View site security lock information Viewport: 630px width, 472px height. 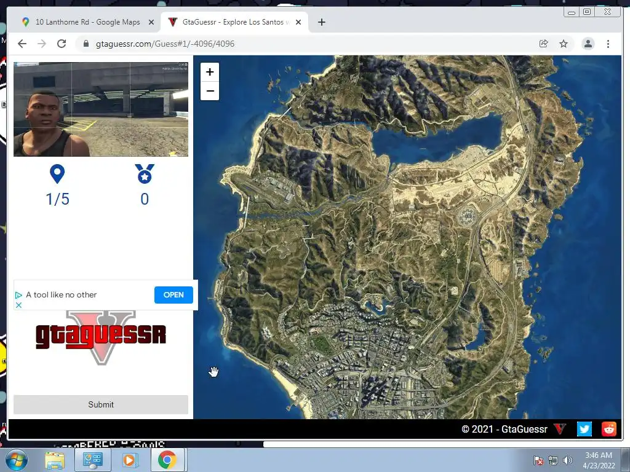[86, 44]
